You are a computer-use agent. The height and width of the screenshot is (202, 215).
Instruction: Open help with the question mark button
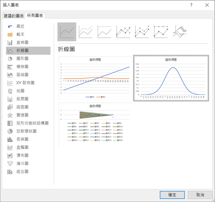[x=191, y=5]
